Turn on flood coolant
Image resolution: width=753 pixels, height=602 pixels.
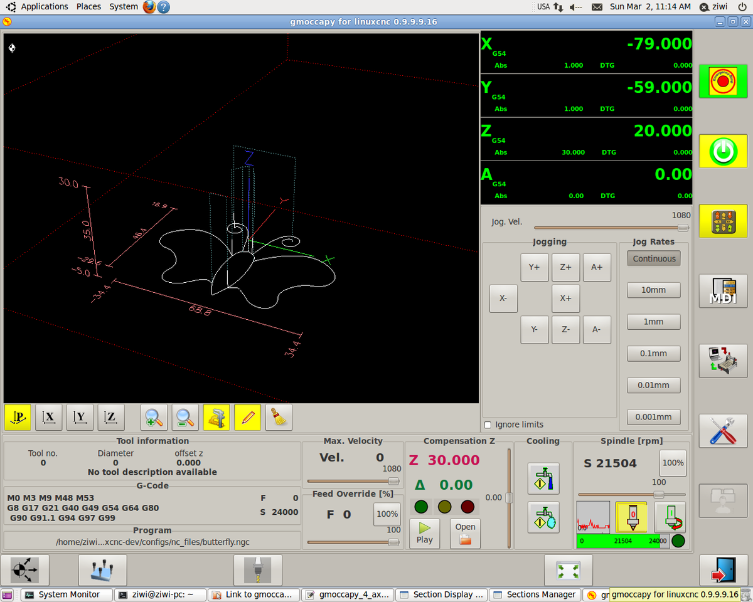point(543,479)
